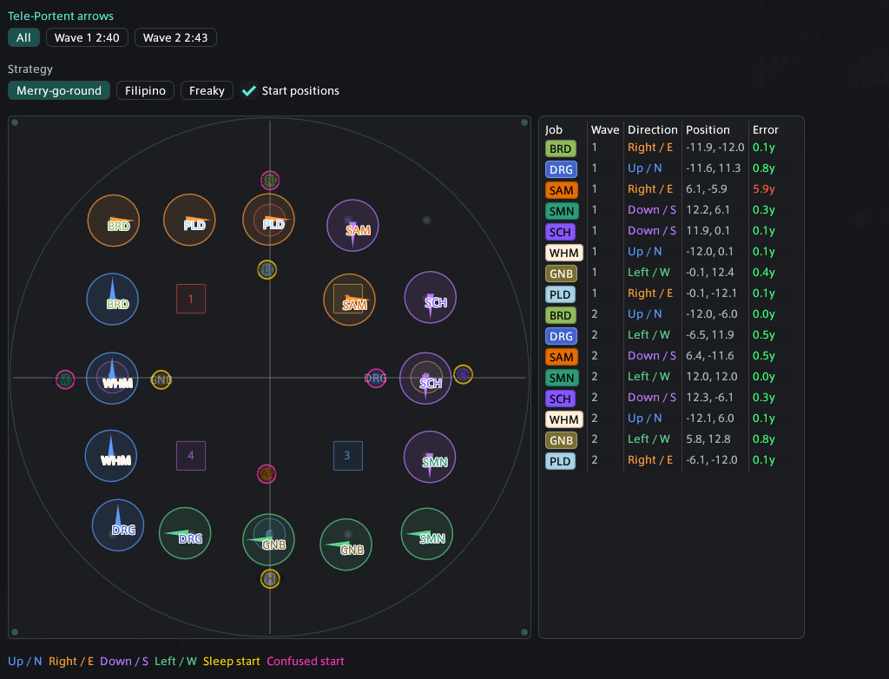Click small pink DRG confused-start dot

click(x=377, y=379)
